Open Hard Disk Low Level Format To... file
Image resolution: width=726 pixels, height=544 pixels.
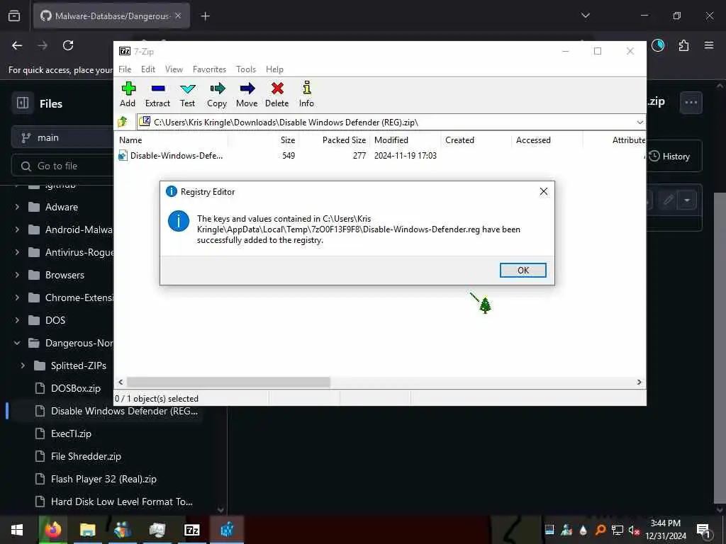(x=121, y=501)
